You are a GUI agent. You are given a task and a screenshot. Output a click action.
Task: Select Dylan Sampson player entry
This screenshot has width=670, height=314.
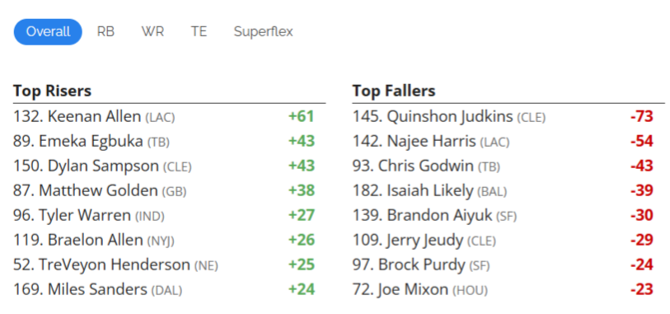click(x=103, y=166)
